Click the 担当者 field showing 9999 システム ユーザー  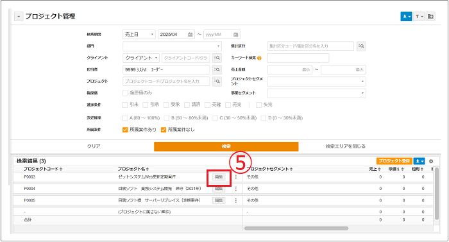pos(166,70)
